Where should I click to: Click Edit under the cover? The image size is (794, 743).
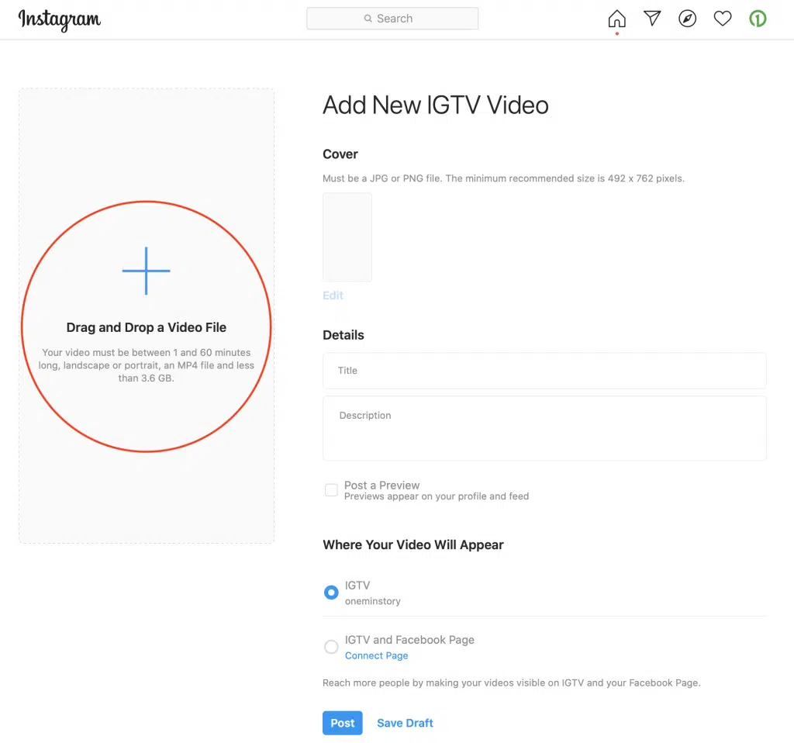(333, 295)
